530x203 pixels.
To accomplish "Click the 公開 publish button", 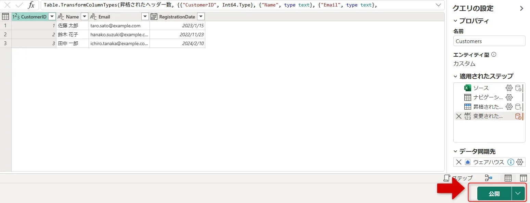I will (x=494, y=193).
